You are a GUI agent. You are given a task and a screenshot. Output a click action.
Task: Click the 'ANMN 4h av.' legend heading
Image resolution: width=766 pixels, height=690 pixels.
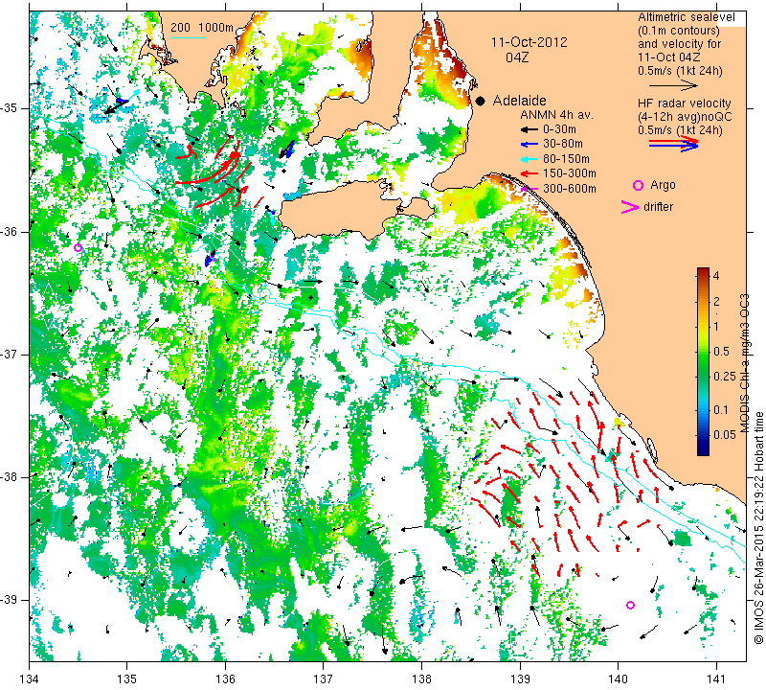556,115
